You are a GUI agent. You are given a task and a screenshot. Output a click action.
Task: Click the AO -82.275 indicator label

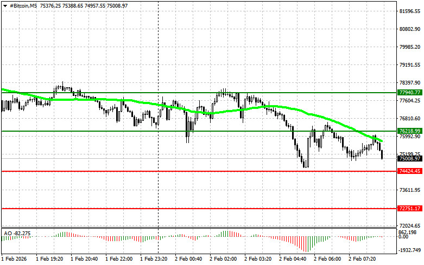17,234
